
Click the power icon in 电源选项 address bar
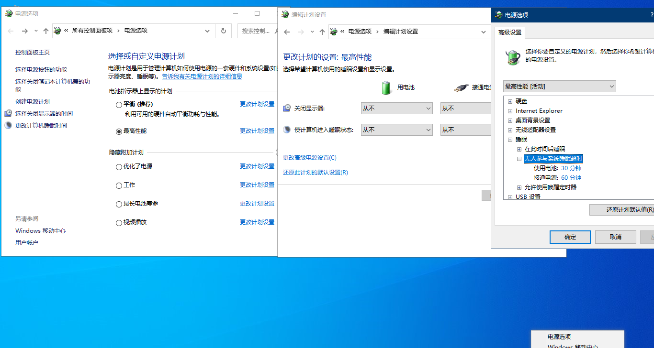(58, 31)
